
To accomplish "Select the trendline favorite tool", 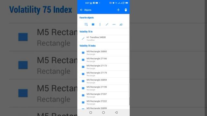I will (x=107, y=24).
